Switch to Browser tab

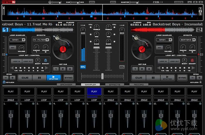pos(66,85)
